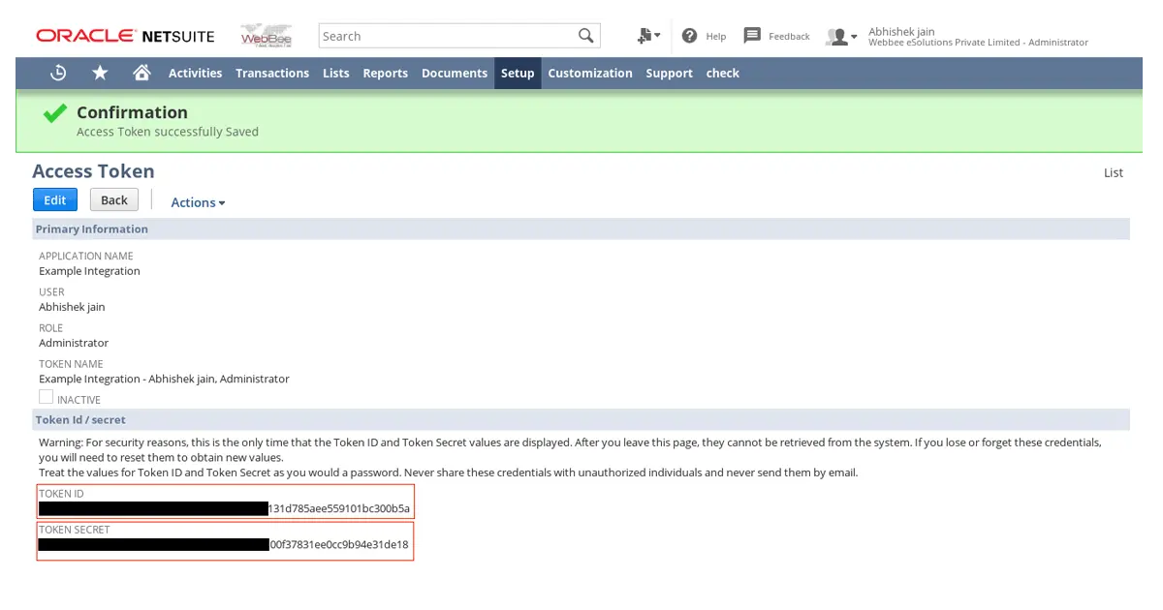Expand the Create New caret beside the quick-add icon
Screen dimensions: 1163x610
pos(657,35)
